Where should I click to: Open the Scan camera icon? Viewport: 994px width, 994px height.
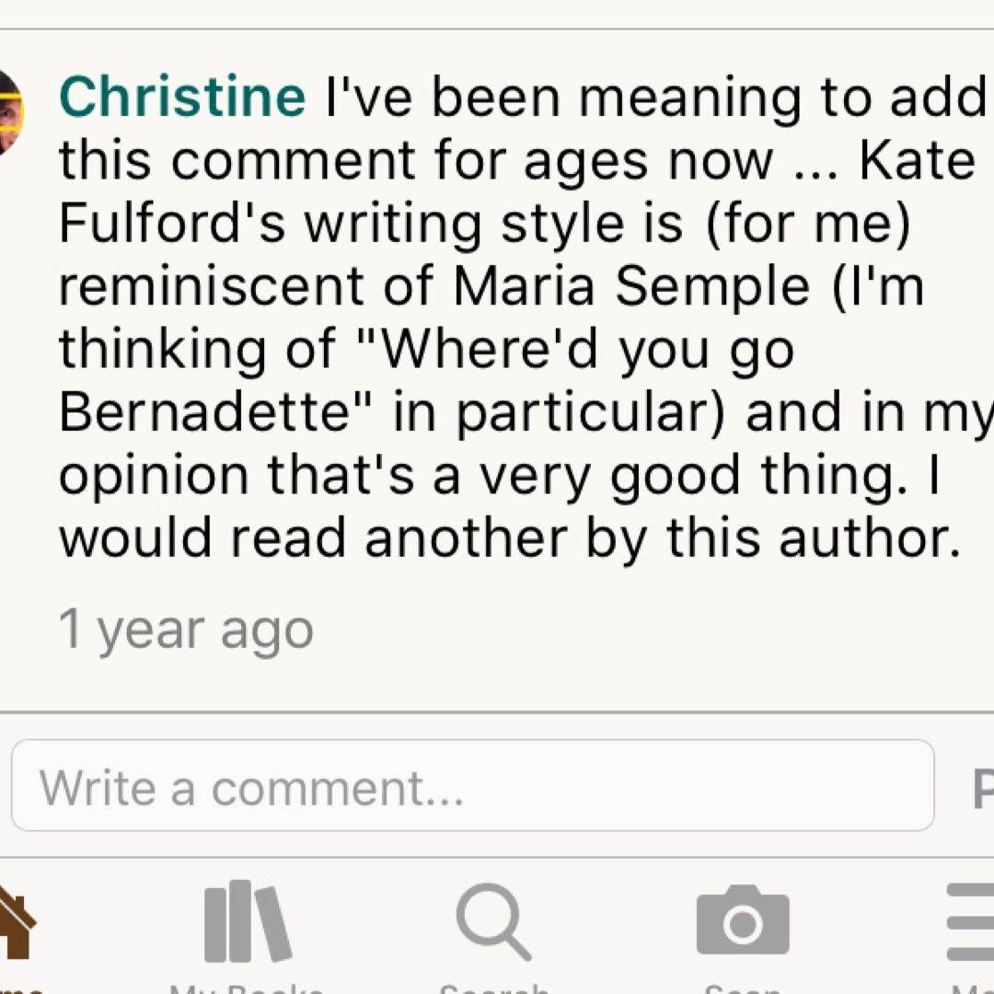point(742,921)
